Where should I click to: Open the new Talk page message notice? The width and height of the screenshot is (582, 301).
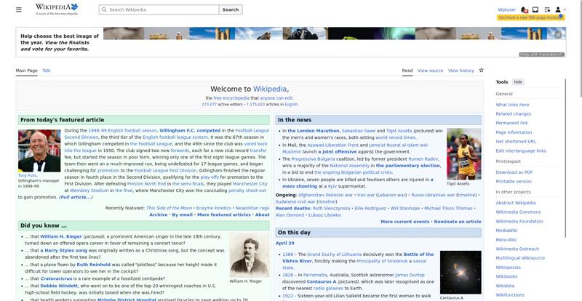pyautogui.click(x=530, y=17)
